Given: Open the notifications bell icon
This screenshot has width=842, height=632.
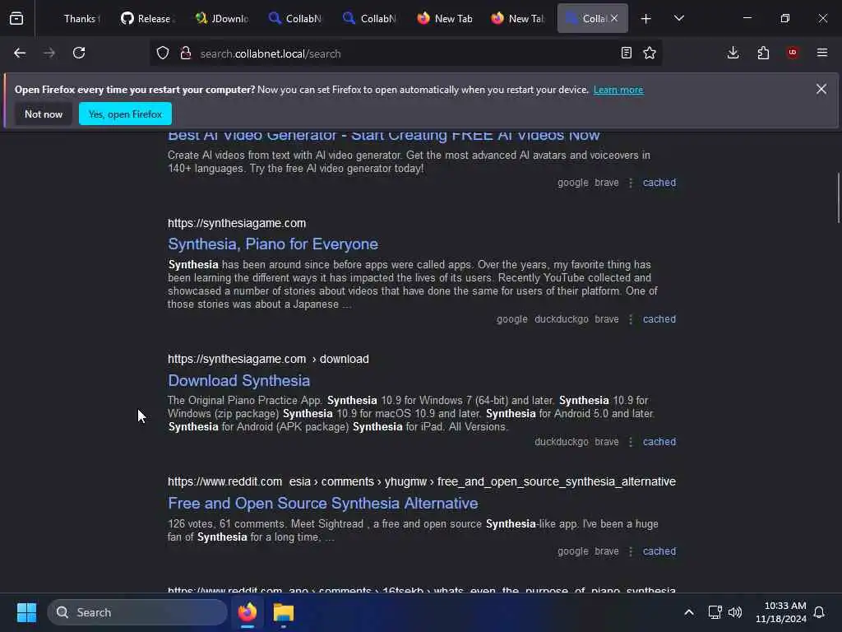Looking at the screenshot, I should click(x=820, y=612).
